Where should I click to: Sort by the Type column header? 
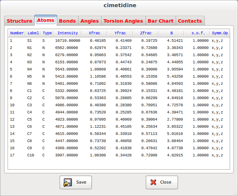(x=47, y=33)
